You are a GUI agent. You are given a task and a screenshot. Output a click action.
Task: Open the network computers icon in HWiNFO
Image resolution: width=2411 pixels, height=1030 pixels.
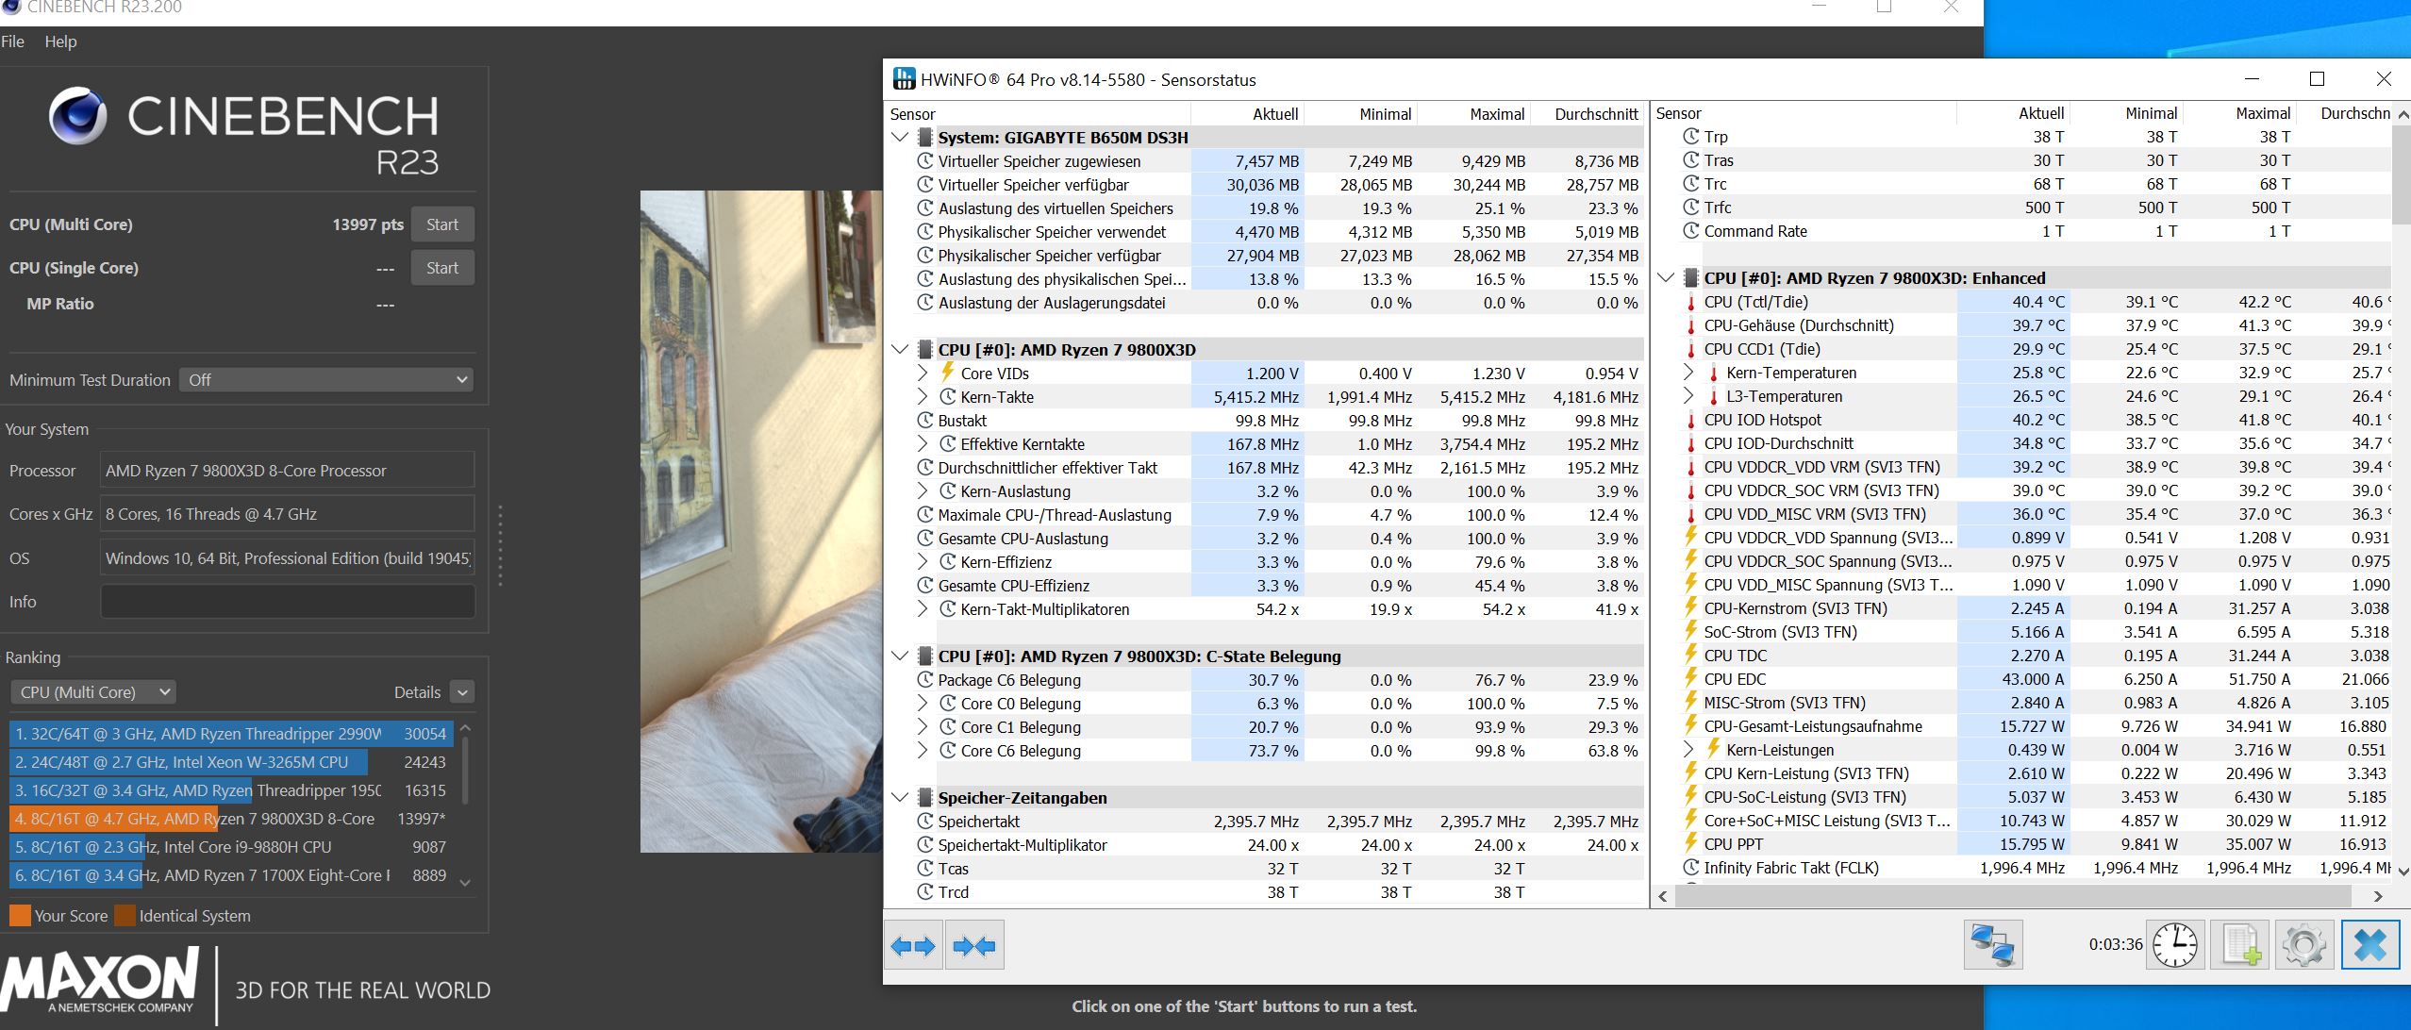[x=1992, y=944]
